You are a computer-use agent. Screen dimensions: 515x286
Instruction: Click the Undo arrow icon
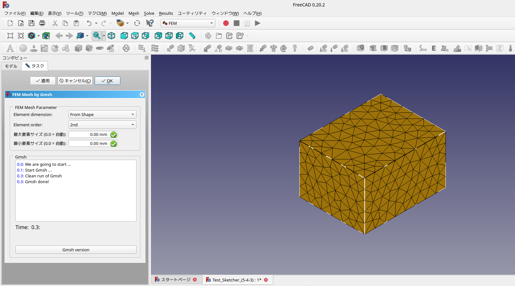89,23
